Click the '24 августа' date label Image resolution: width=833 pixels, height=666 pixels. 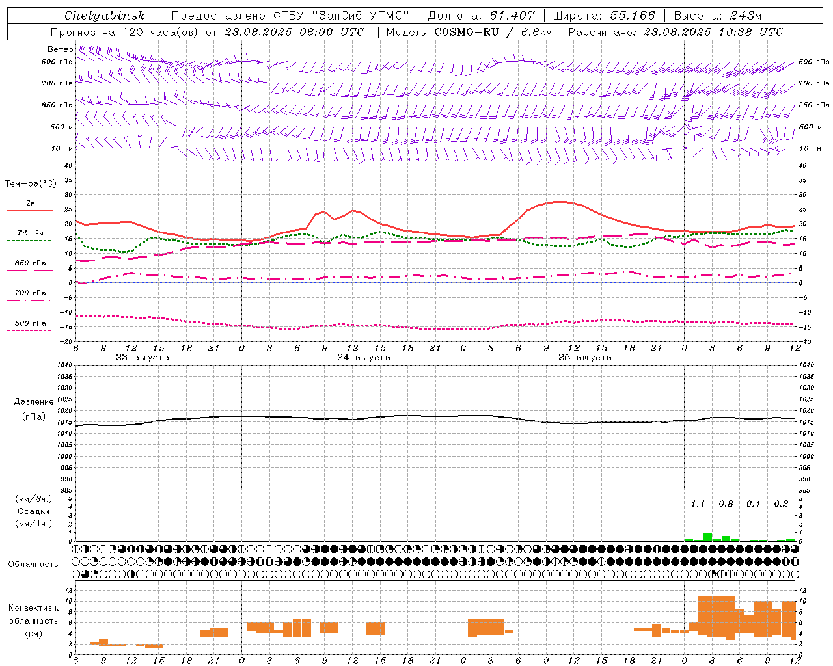point(364,358)
